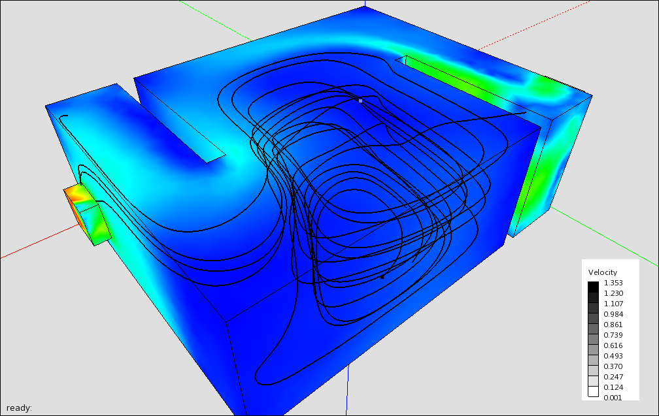Screen dimensions: 659x416
Task: Select the white bottom legend swatch
Action: click(x=593, y=391)
